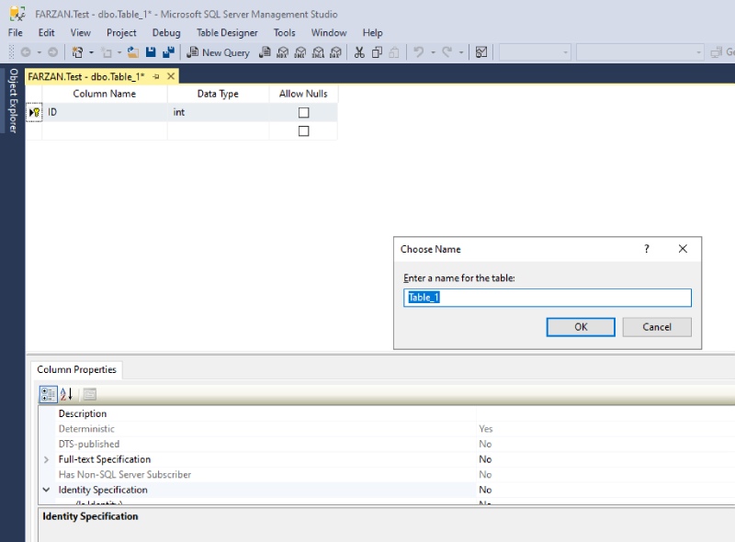Open the New Project dropdown arrow
This screenshot has width=735, height=542.
pyautogui.click(x=91, y=52)
